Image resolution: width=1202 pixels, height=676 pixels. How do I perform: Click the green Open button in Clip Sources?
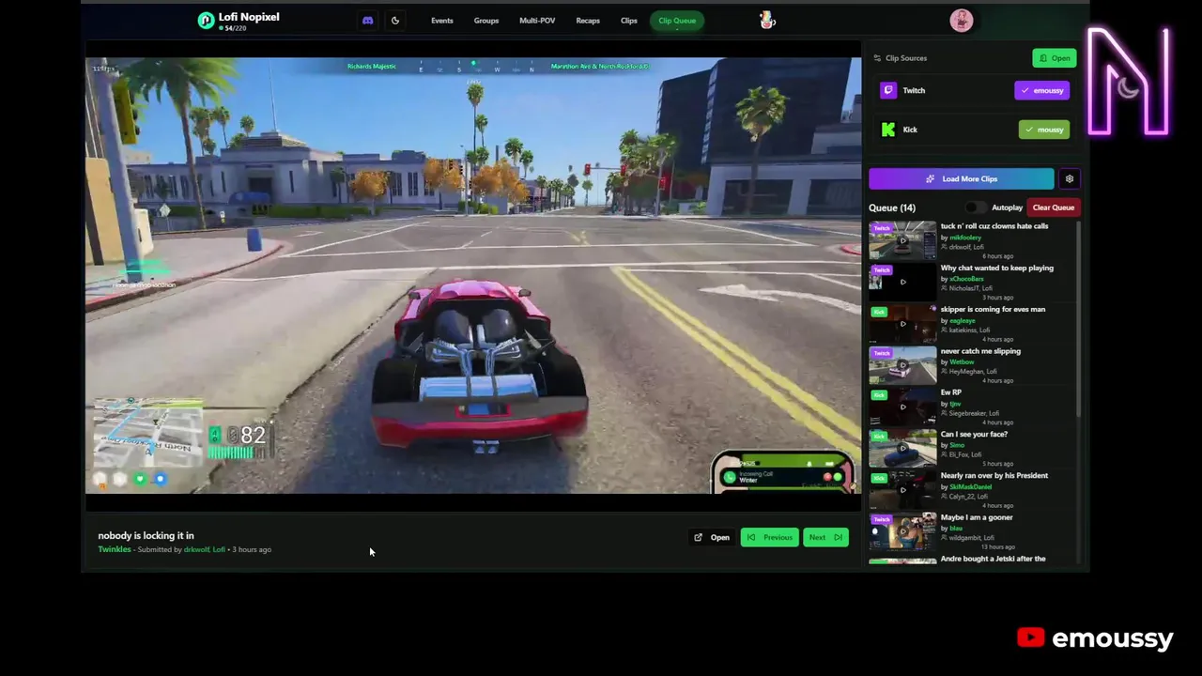point(1055,58)
